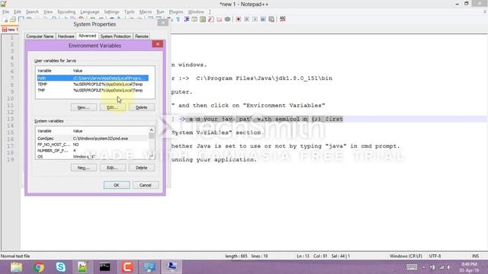
Task: Switch to Notepad++ taskbar icon
Action: coord(82,267)
